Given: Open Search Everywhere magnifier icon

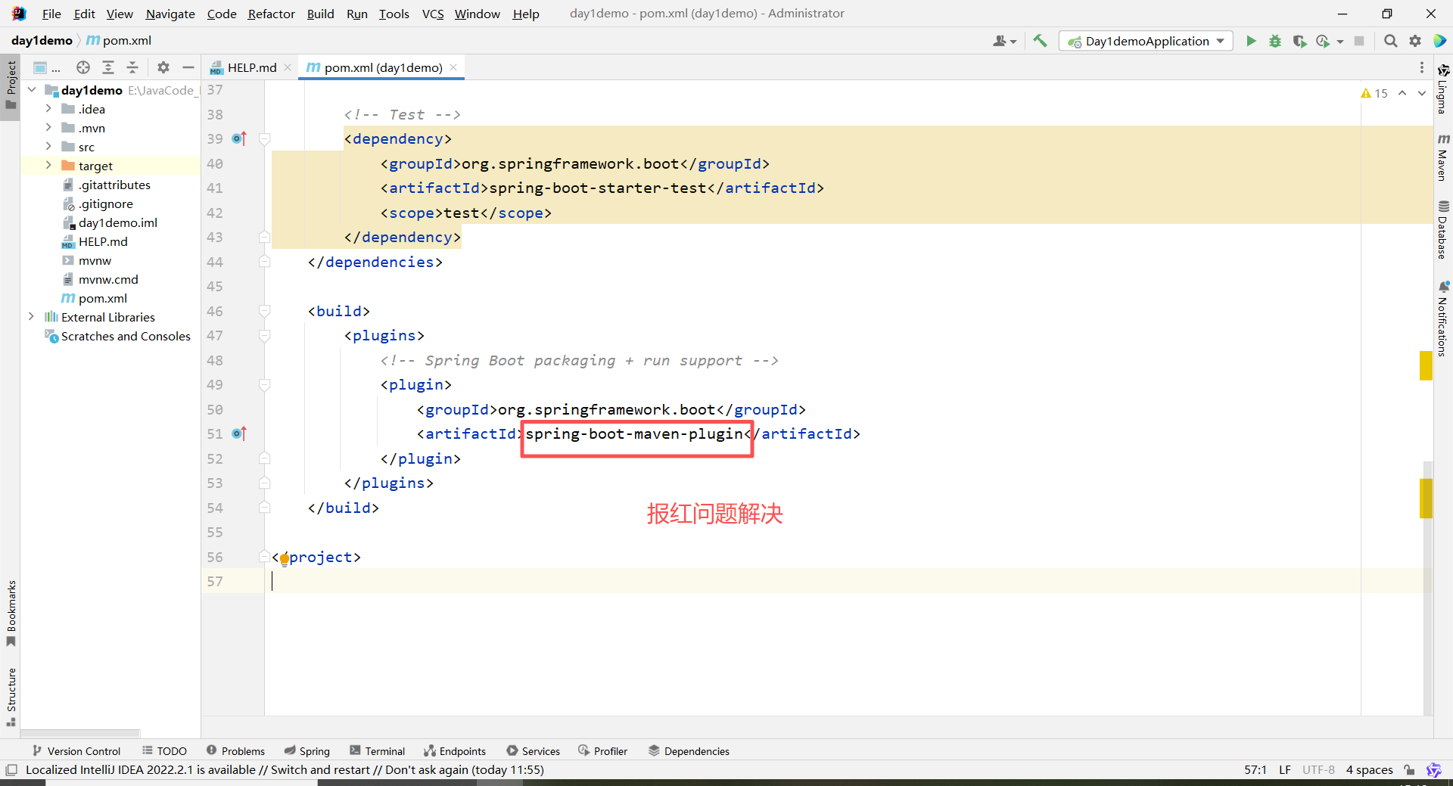Looking at the screenshot, I should (1390, 41).
